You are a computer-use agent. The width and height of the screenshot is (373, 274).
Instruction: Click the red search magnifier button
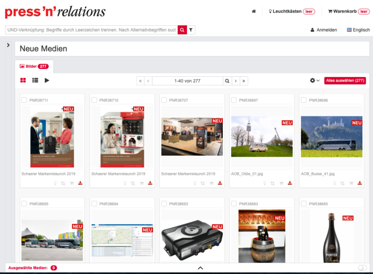click(182, 30)
